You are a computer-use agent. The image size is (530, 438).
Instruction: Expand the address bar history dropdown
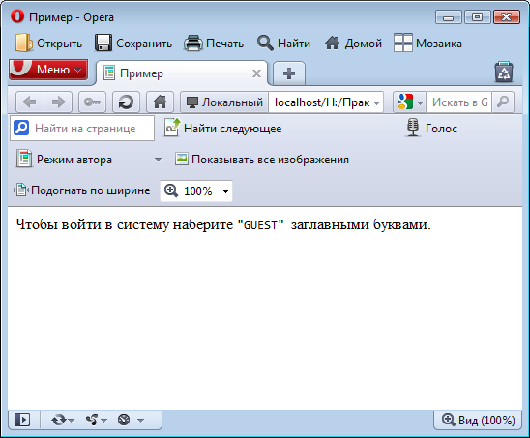[x=377, y=102]
